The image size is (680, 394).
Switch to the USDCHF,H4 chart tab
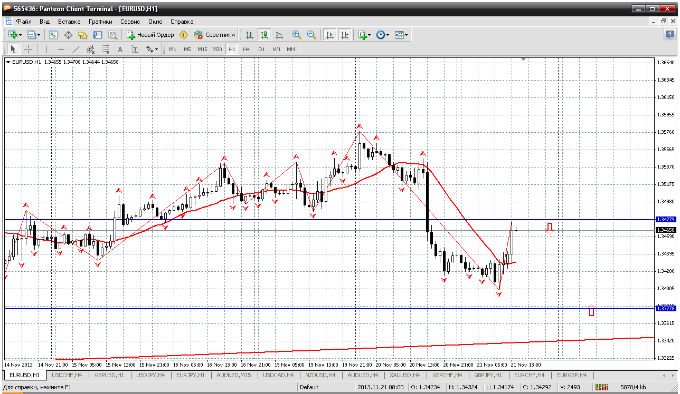pyautogui.click(x=66, y=375)
